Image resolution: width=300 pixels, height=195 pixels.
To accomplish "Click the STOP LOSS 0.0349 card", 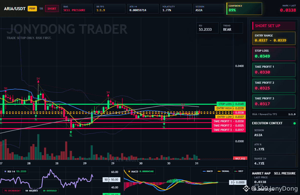I will pyautogui.click(x=274, y=54).
